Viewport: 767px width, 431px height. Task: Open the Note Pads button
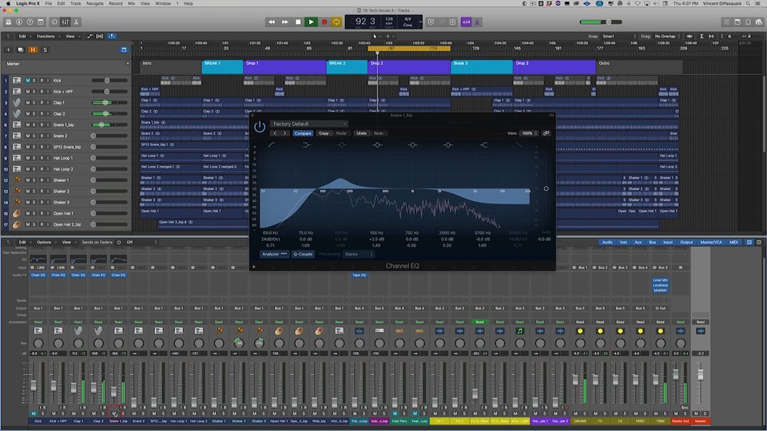coord(737,22)
